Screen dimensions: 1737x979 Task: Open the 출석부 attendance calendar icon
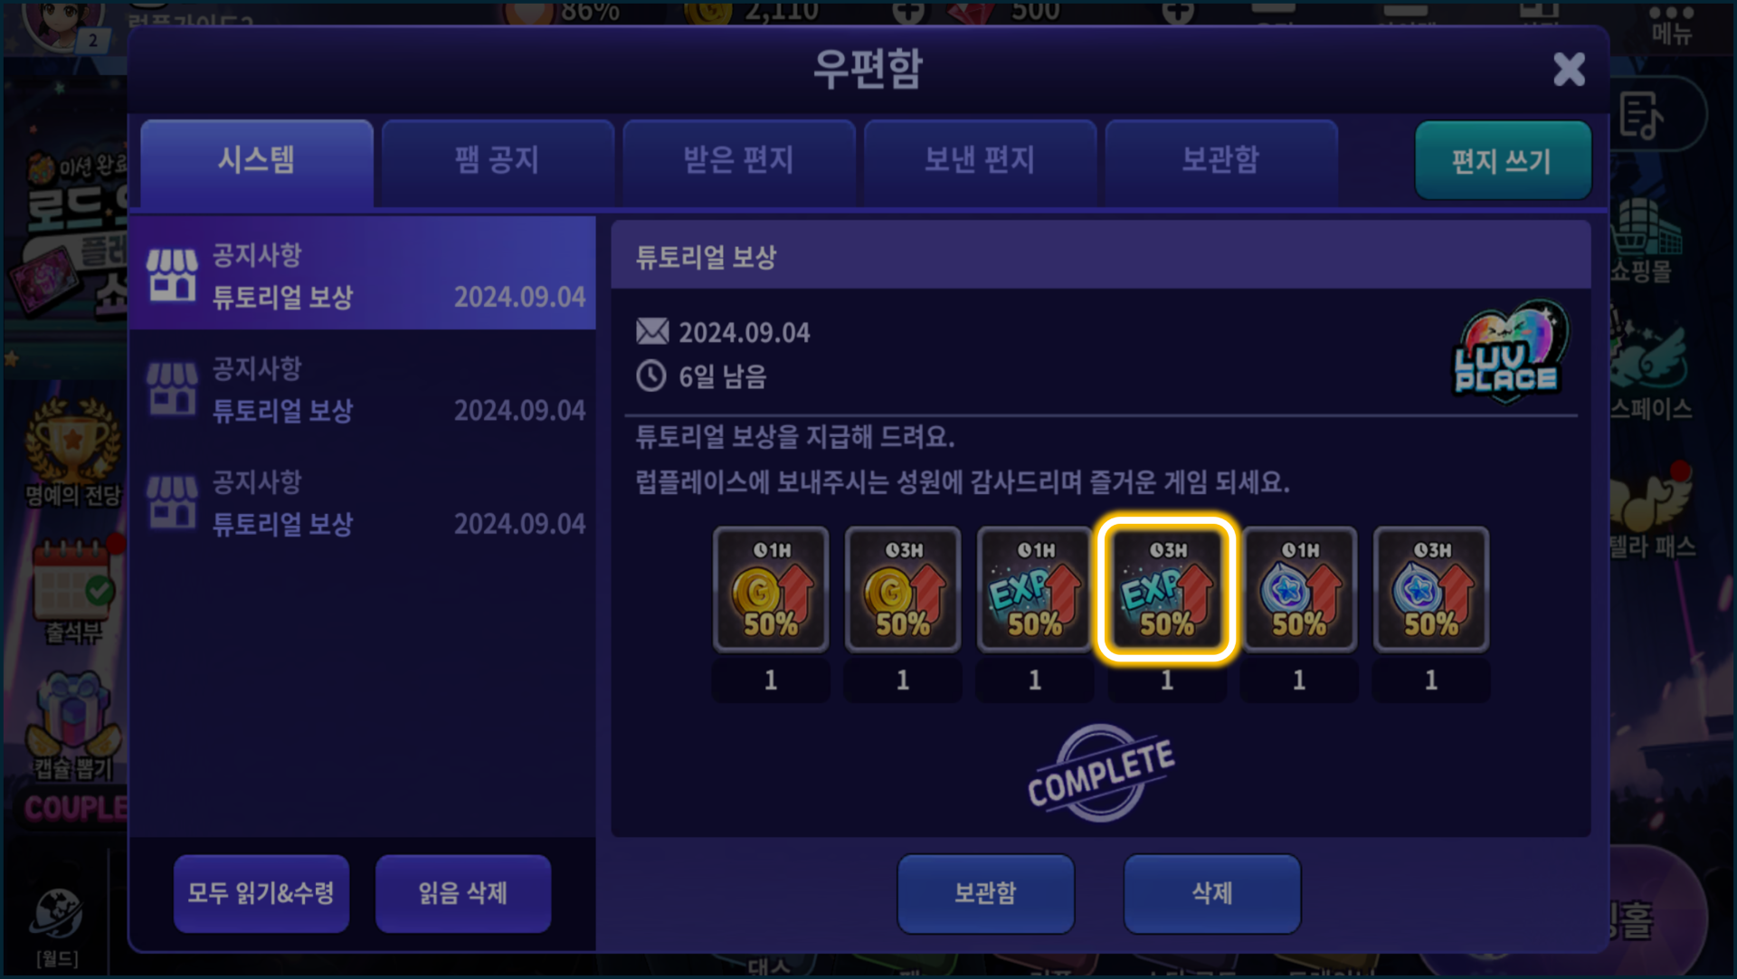[73, 588]
